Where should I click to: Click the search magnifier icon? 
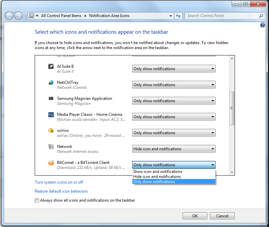point(261,16)
